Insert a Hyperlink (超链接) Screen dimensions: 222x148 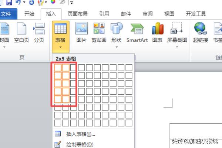pyautogui.click(x=201, y=31)
